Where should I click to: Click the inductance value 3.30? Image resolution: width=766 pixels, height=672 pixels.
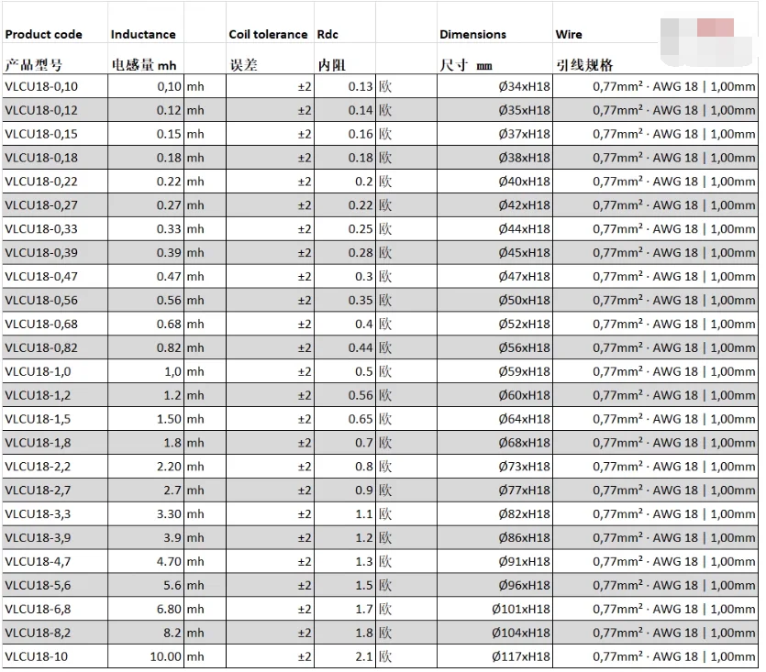(x=146, y=514)
